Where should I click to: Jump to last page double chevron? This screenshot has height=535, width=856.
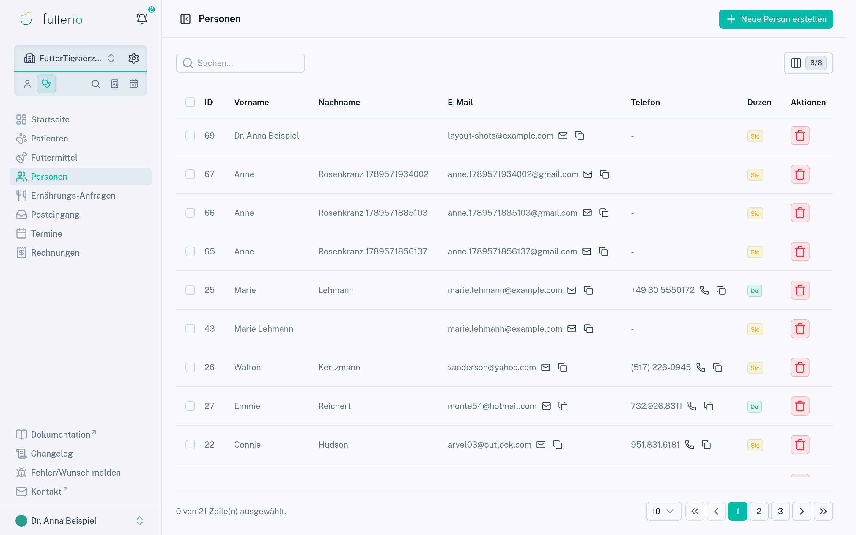(823, 511)
